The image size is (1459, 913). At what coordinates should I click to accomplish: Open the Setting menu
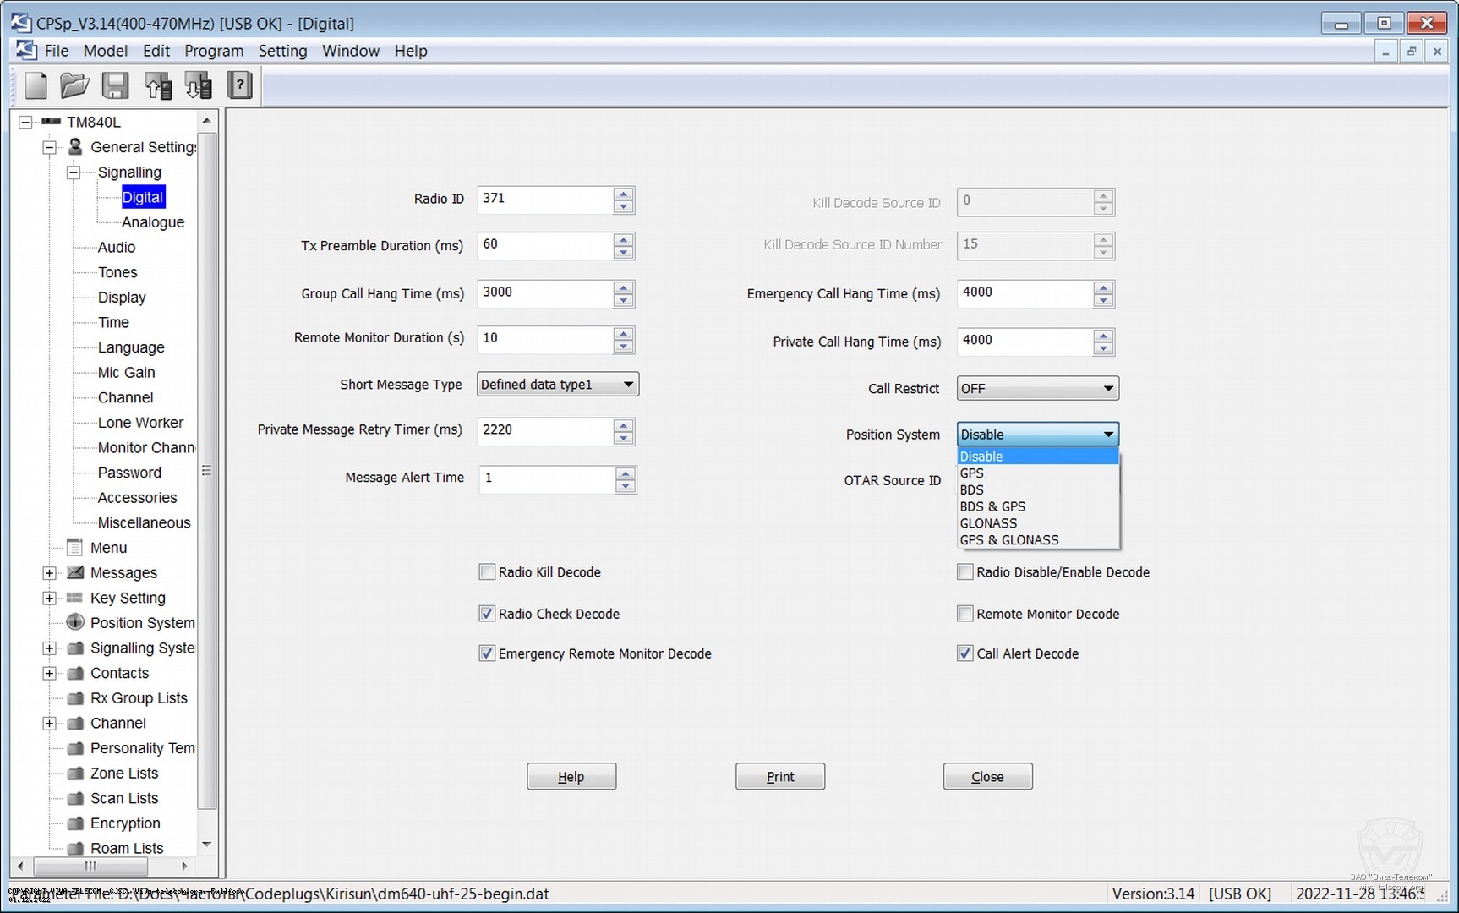point(282,51)
